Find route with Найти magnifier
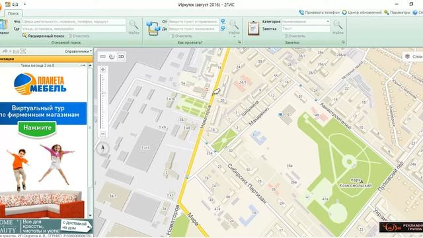 click(234, 27)
